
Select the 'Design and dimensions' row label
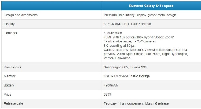[21, 15]
